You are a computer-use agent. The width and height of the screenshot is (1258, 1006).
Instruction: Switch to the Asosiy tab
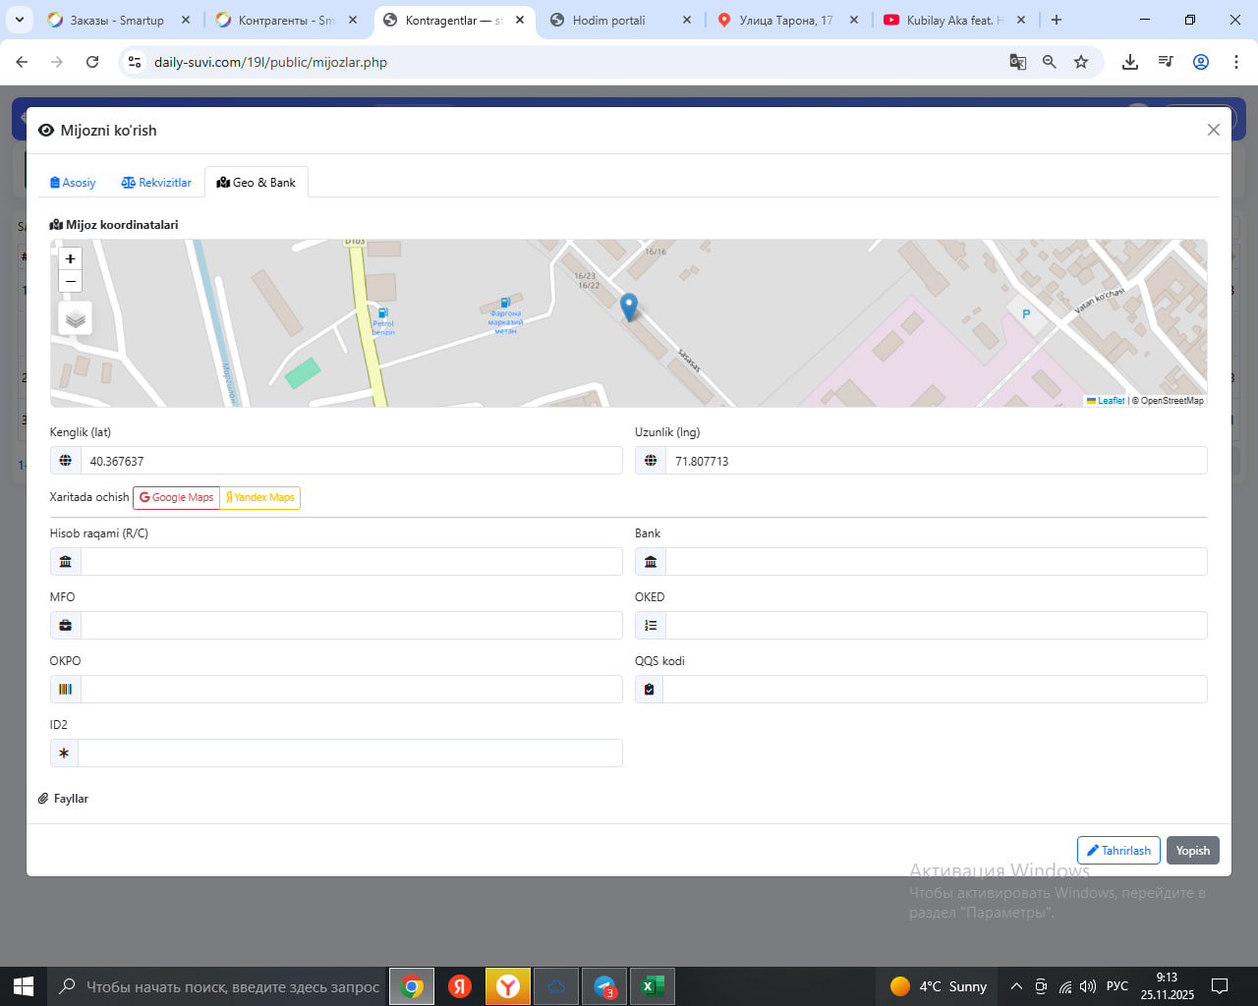tap(73, 183)
